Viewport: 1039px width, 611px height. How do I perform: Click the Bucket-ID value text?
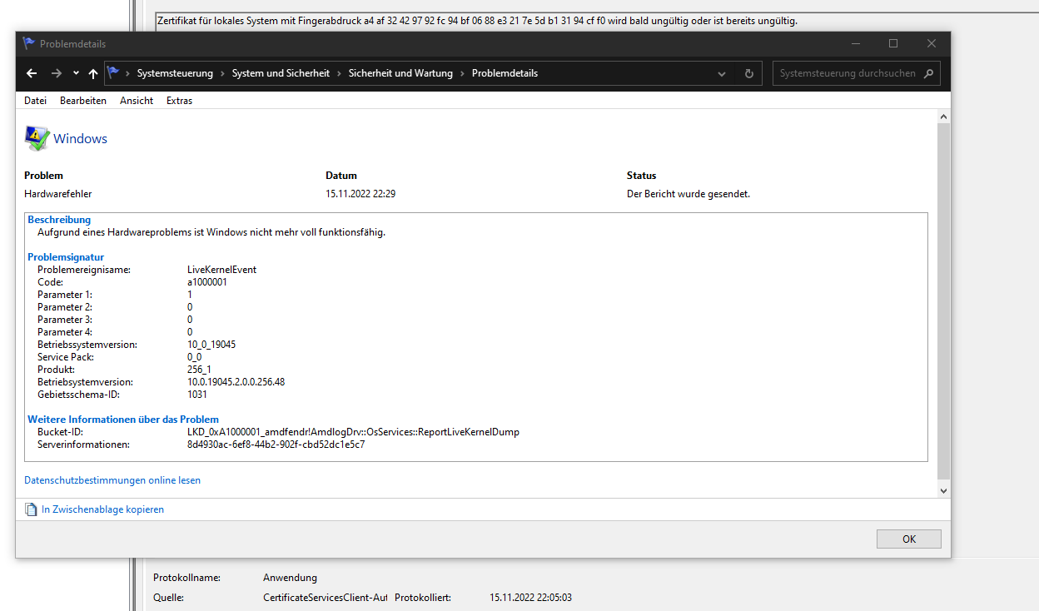(x=353, y=432)
